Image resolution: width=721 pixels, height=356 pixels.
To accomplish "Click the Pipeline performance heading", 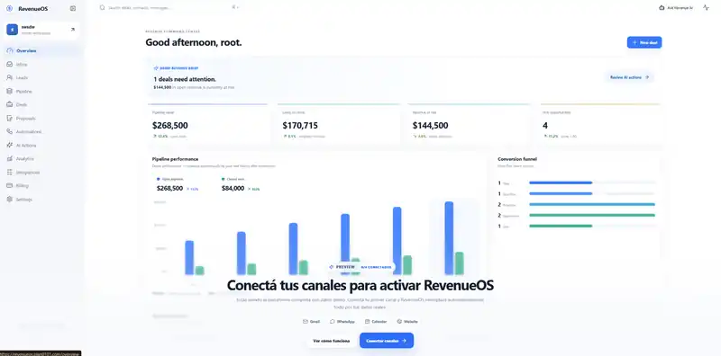I will [175, 159].
